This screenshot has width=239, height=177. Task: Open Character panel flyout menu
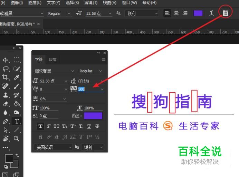104,60
